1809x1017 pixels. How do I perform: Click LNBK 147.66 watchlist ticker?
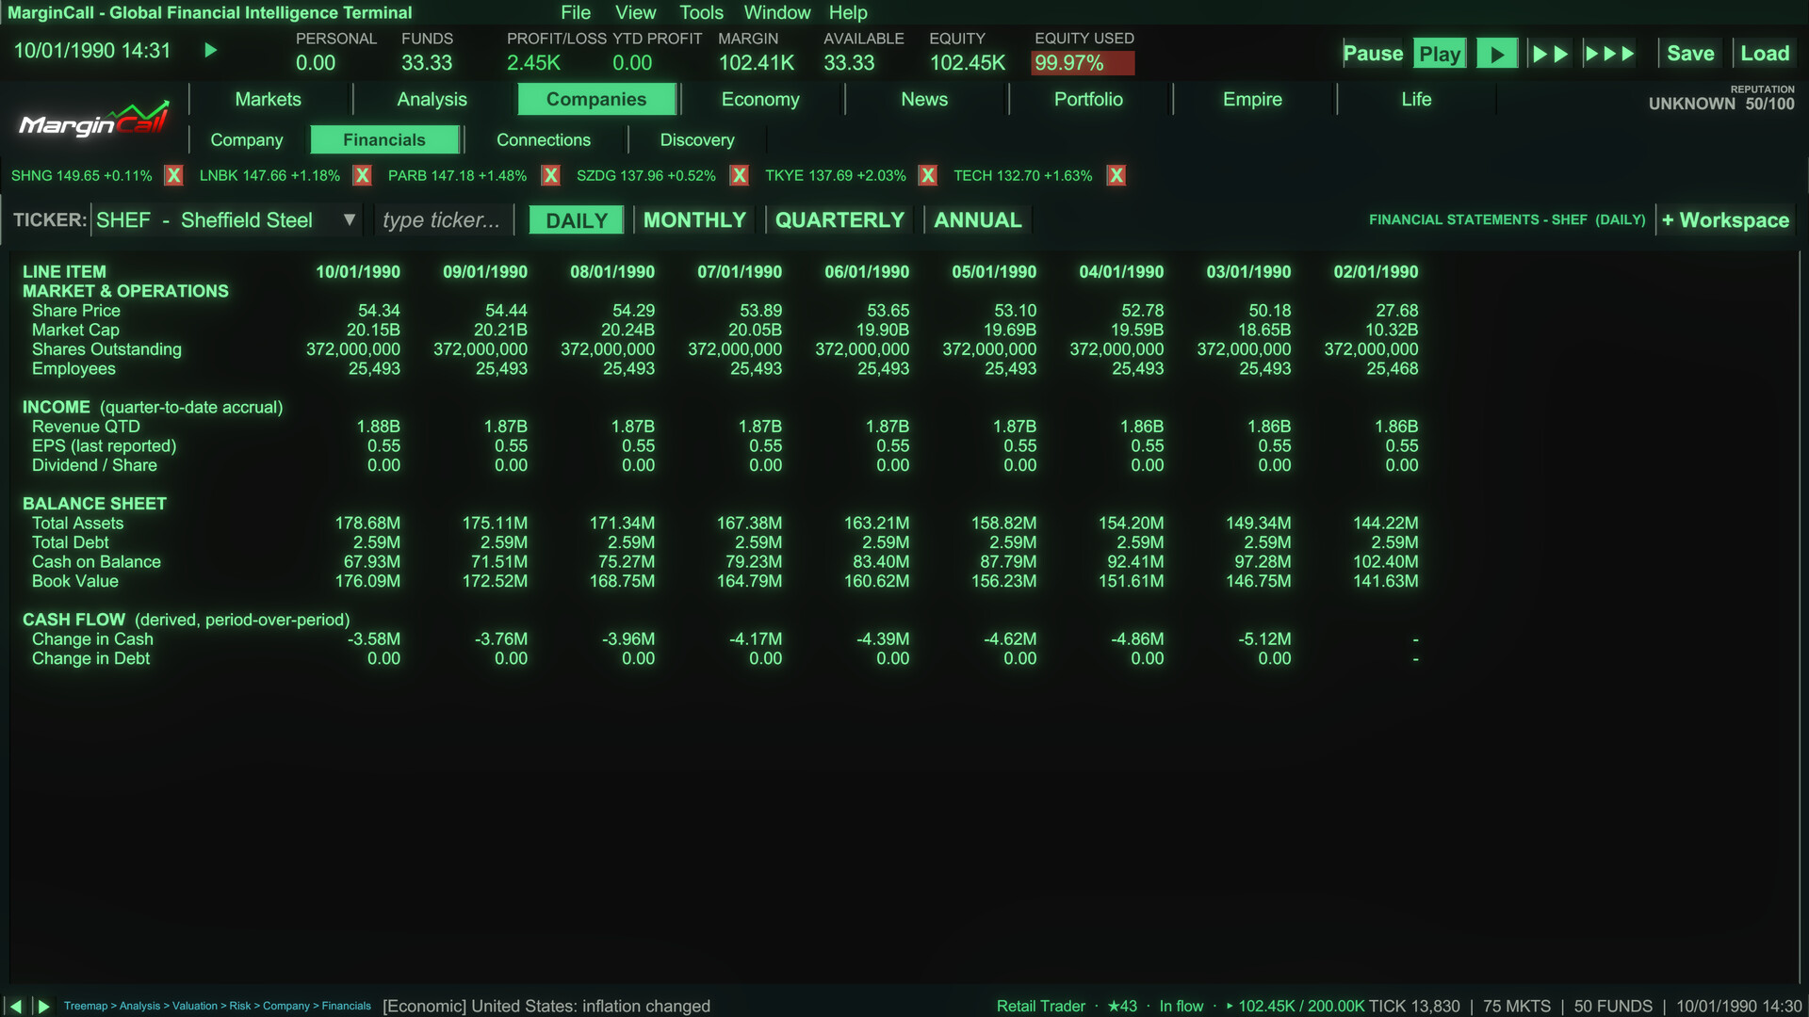(x=269, y=176)
